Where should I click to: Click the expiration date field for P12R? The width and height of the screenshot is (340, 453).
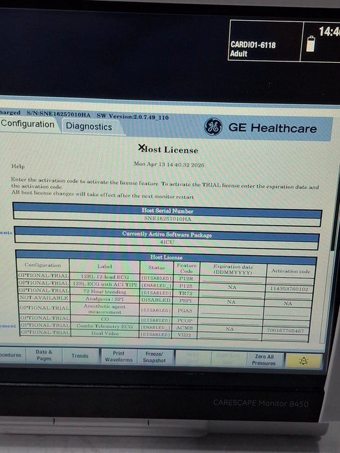tap(232, 280)
